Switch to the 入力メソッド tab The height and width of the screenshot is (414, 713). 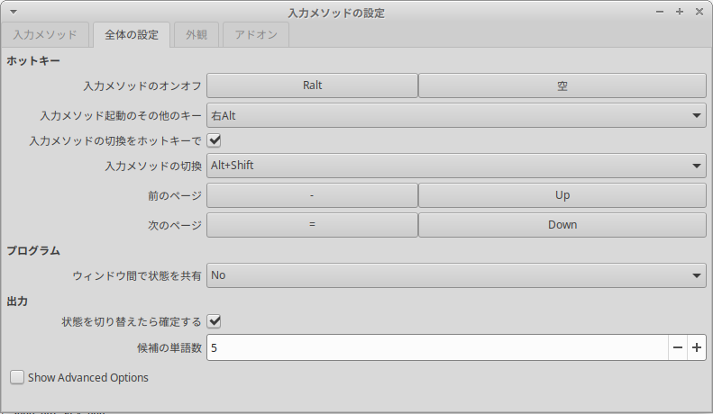tap(45, 34)
